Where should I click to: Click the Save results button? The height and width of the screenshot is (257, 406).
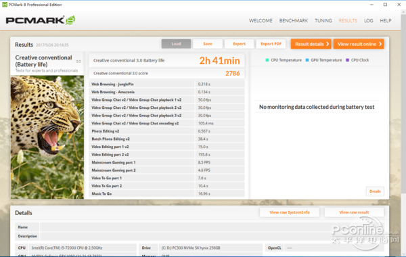208,44
